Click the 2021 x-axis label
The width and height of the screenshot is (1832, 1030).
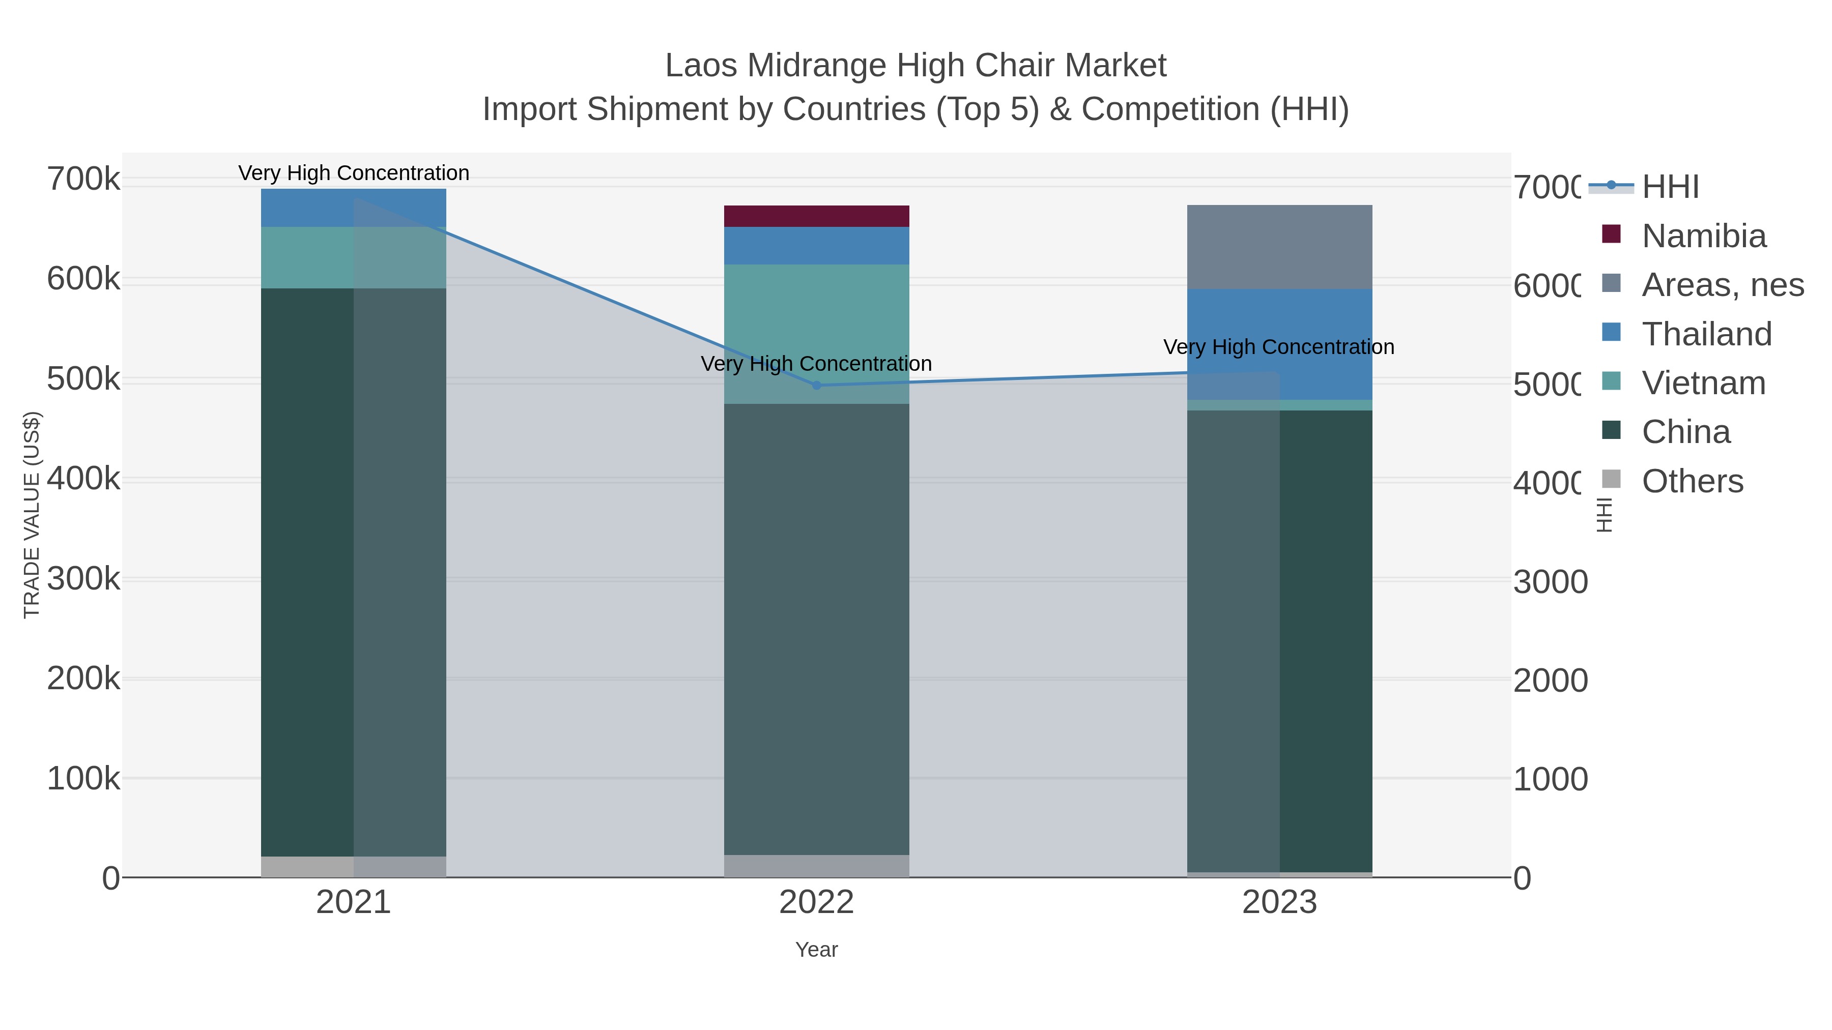pos(354,902)
